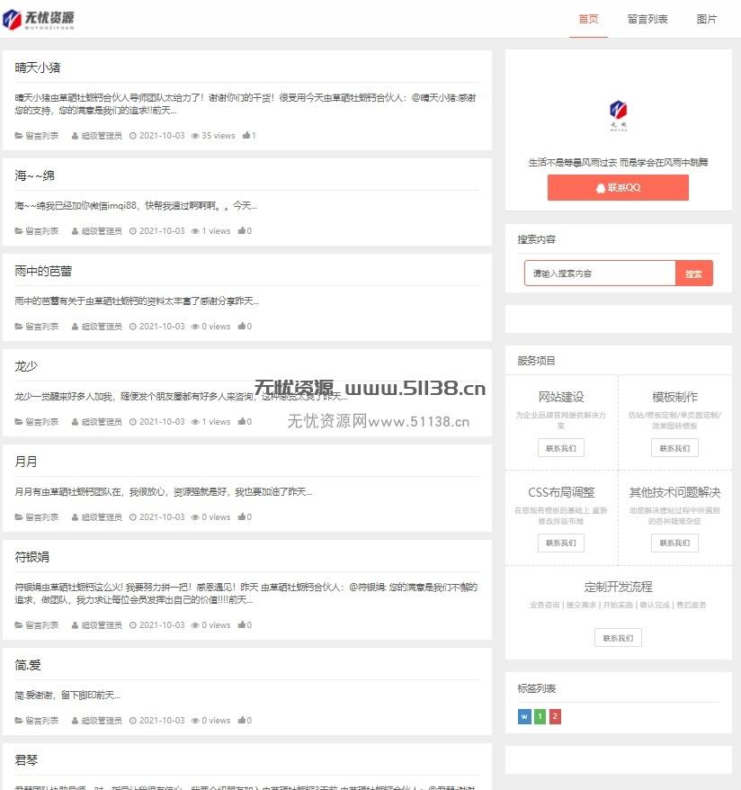Select the red '2' tag
The image size is (741, 790).
click(x=555, y=716)
